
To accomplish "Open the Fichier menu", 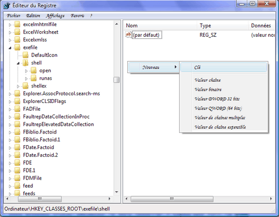I will click(13, 16).
